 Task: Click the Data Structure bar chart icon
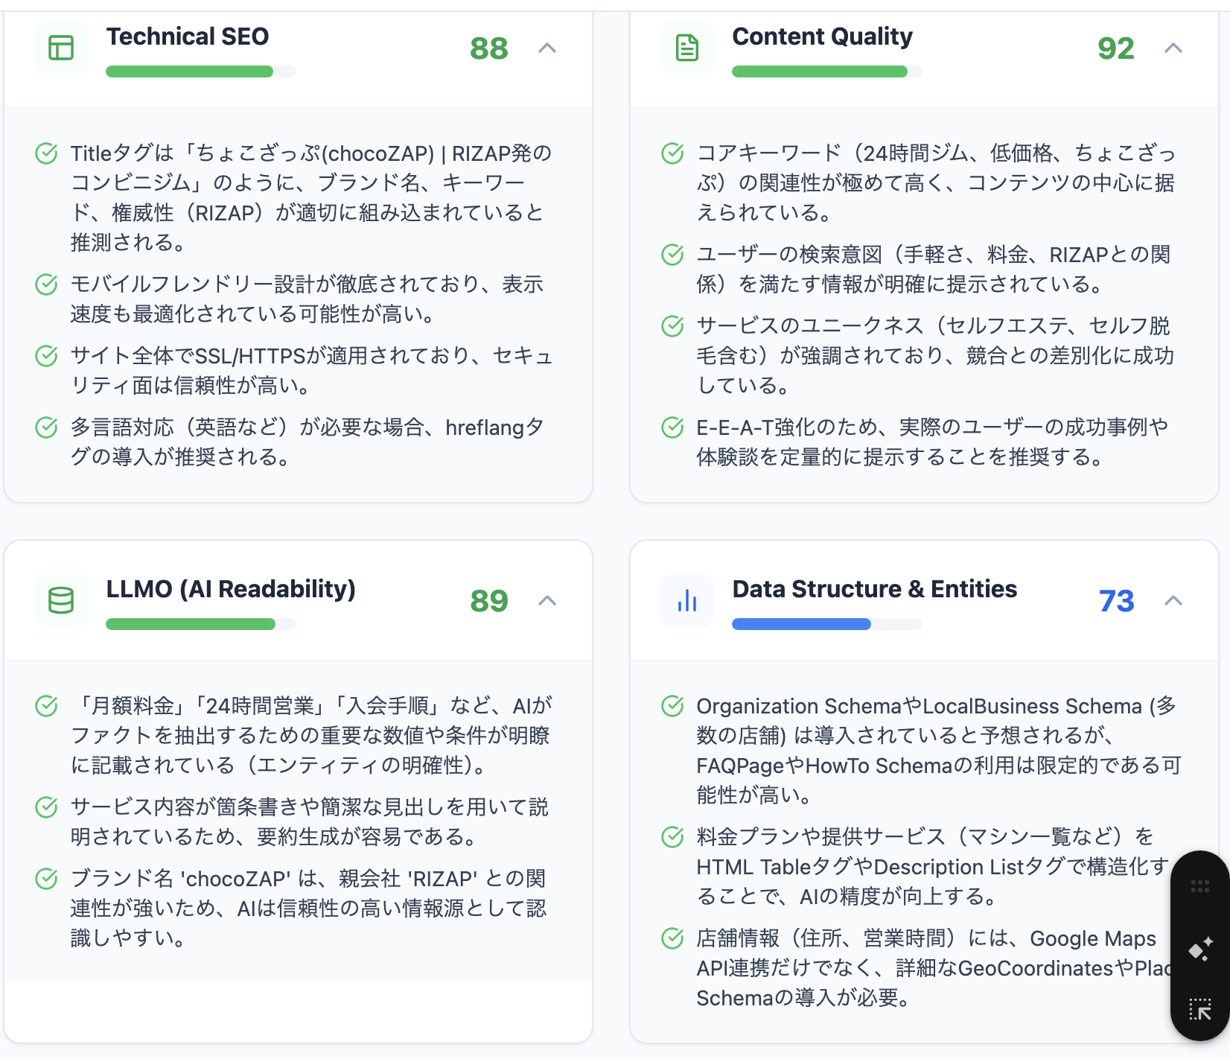pos(686,600)
